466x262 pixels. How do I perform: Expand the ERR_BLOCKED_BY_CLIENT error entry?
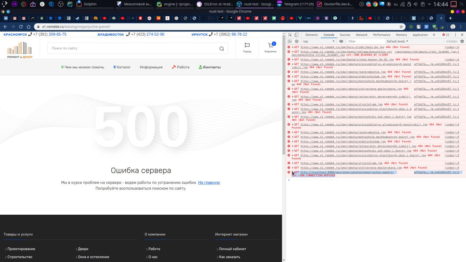(293, 52)
